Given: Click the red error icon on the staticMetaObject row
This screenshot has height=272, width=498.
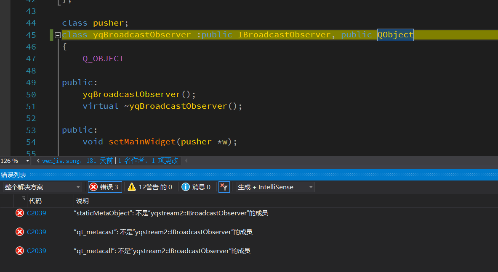Looking at the screenshot, I should click(19, 213).
